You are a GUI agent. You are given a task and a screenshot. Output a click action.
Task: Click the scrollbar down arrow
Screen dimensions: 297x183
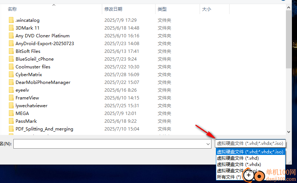coord(288,132)
